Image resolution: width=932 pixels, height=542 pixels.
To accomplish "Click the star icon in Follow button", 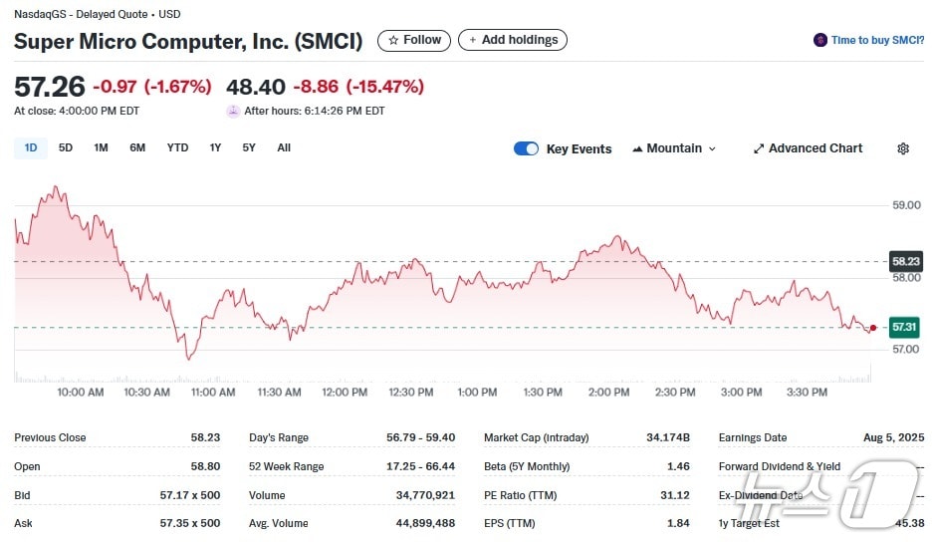I will tap(393, 40).
